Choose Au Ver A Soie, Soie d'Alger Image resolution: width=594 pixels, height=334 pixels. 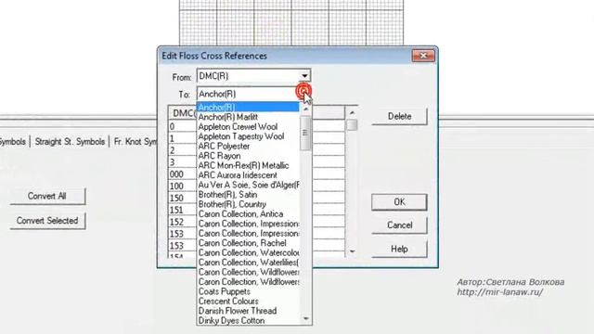click(248, 186)
